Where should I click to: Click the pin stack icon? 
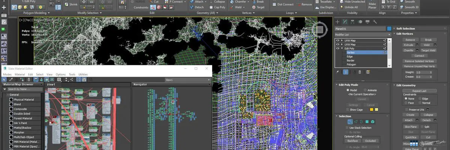coord(337,72)
